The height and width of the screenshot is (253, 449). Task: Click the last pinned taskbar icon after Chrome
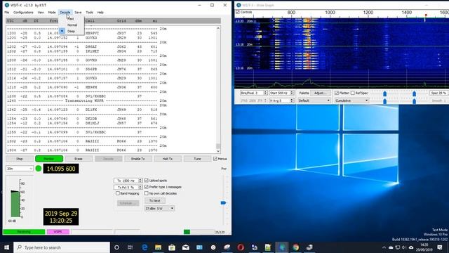309,247
